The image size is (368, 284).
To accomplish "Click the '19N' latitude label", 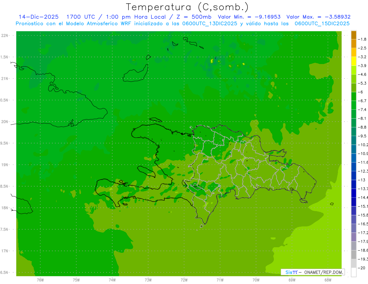I will 5,165.
